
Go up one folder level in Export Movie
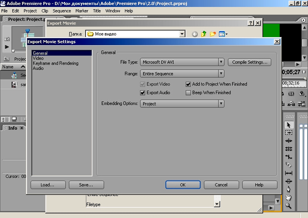tap(204, 34)
